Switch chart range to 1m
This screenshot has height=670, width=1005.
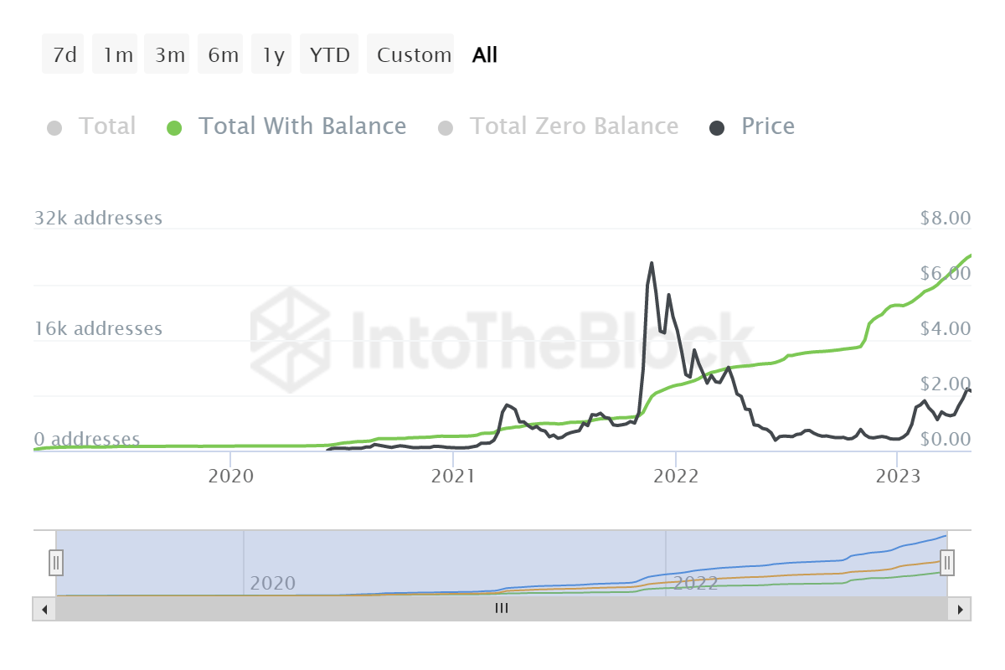(117, 55)
